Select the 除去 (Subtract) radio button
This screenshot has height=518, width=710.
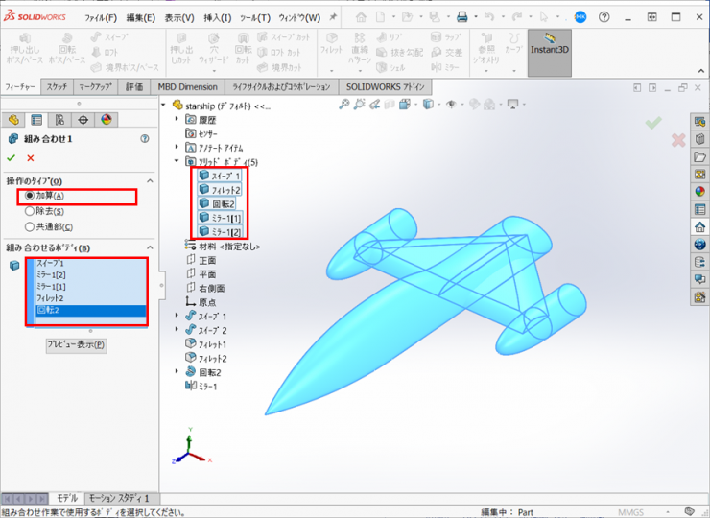point(29,211)
